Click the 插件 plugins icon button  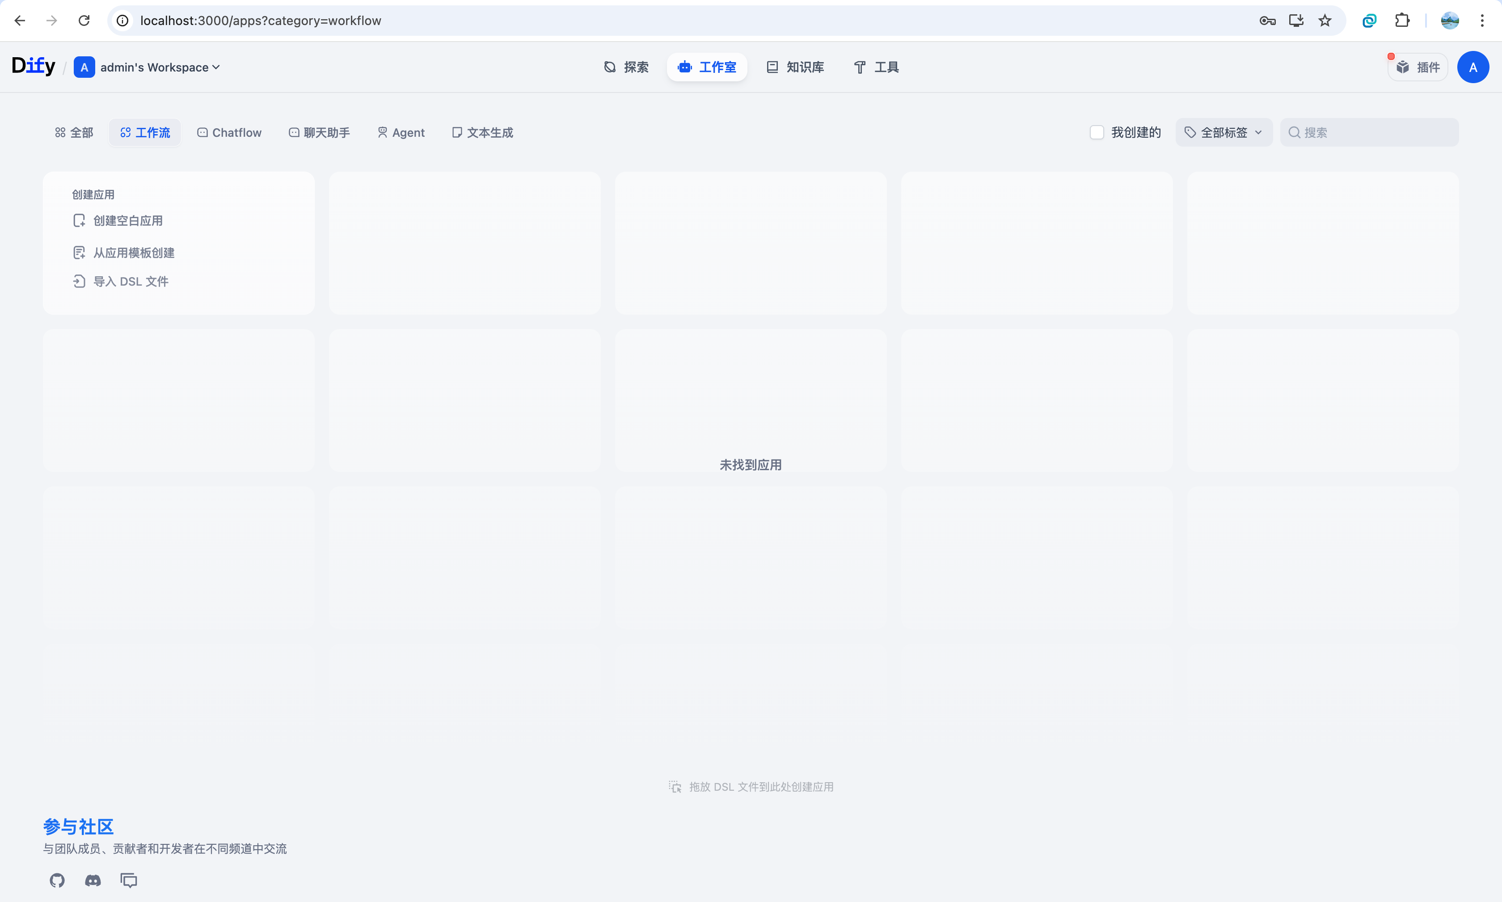pos(1418,67)
